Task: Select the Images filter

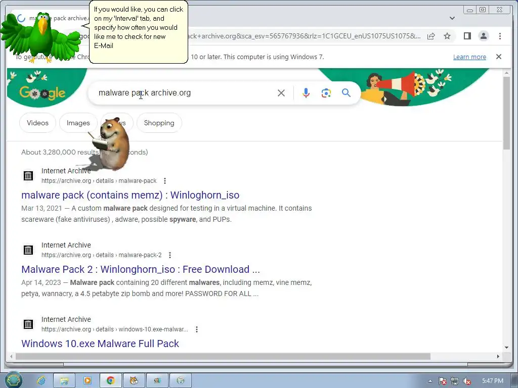Action: [x=78, y=123]
